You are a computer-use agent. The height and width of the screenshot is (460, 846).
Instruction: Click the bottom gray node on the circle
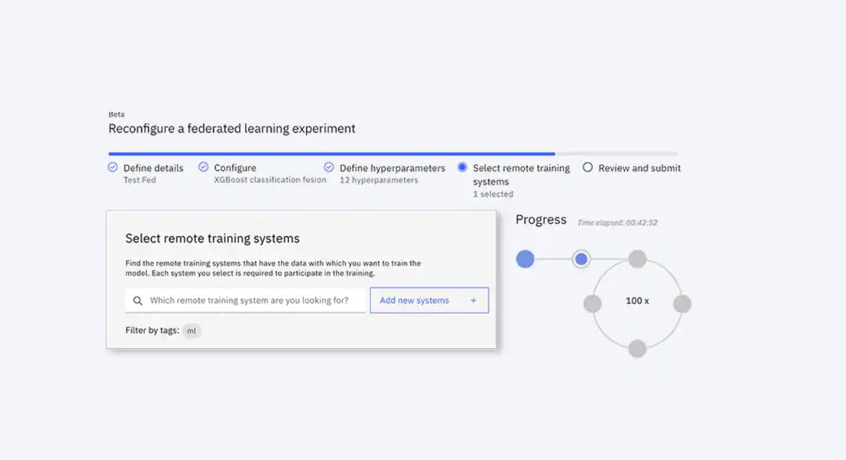click(x=638, y=349)
